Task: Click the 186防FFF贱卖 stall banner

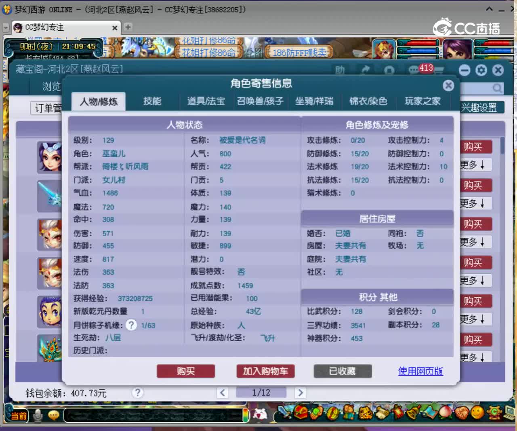Action: [x=299, y=53]
